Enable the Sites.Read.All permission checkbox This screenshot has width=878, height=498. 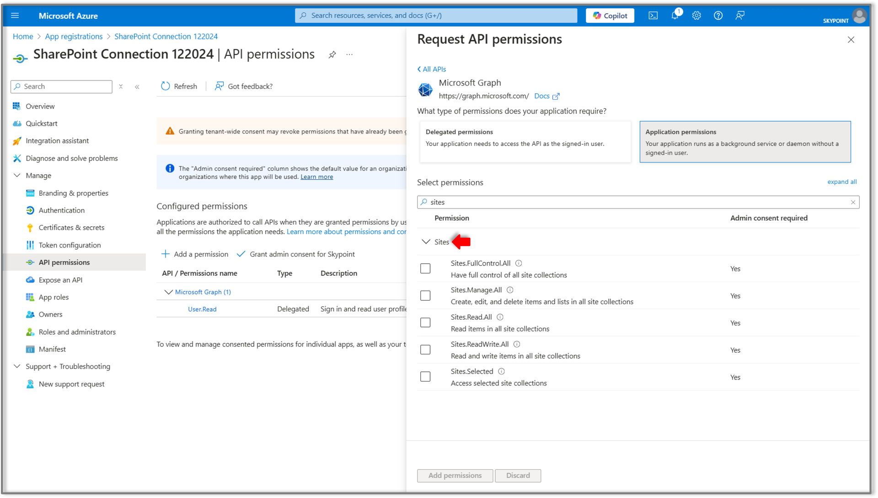(x=425, y=323)
